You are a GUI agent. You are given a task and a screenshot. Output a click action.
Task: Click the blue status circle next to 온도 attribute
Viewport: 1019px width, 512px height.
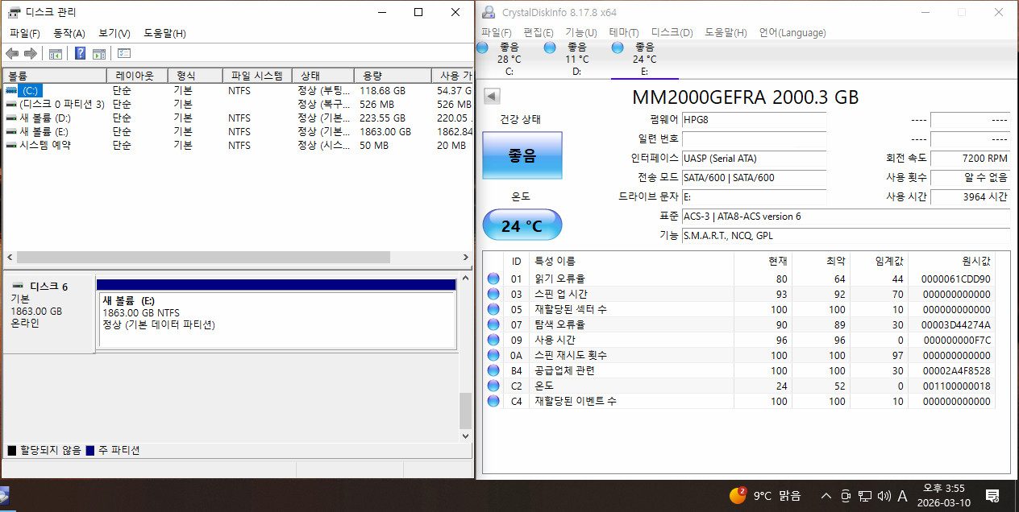coord(493,386)
